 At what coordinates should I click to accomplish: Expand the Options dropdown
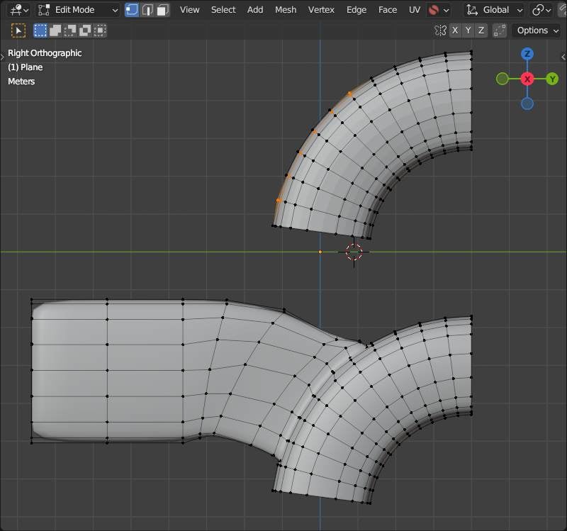(x=537, y=30)
